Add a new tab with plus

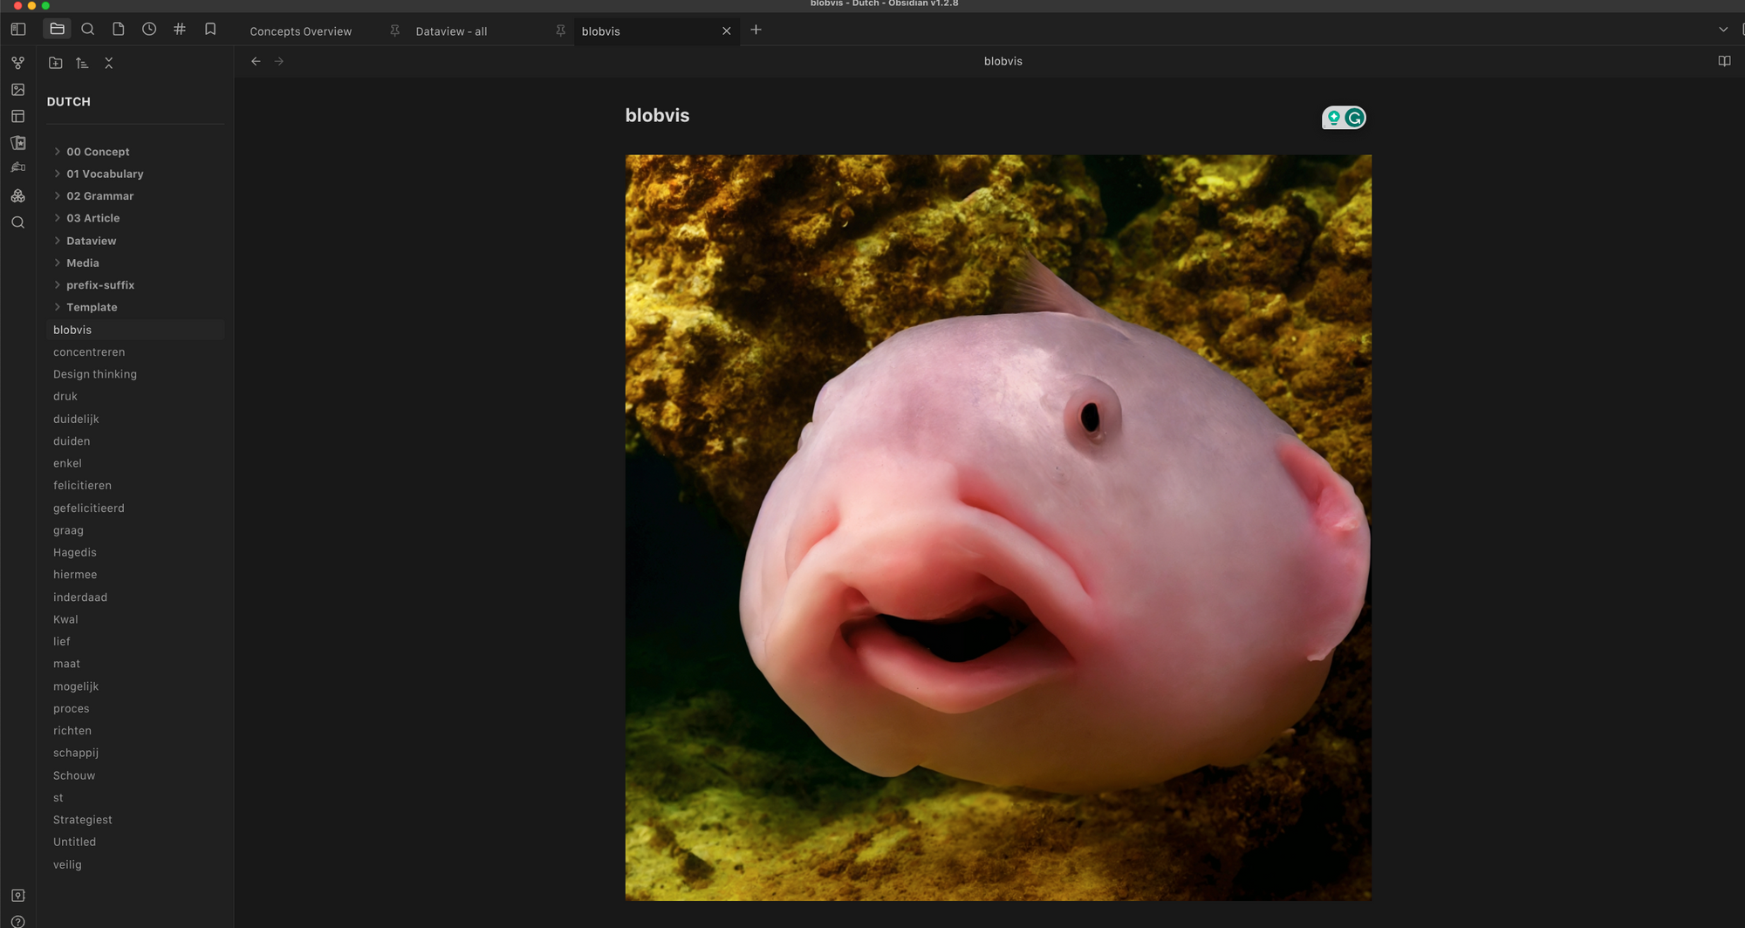coord(756,30)
